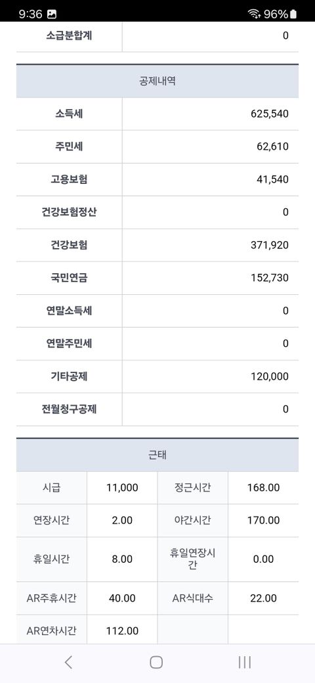Image resolution: width=315 pixels, height=683 pixels.
Task: Tap the AR식대수 value 22.00
Action: 263,598
